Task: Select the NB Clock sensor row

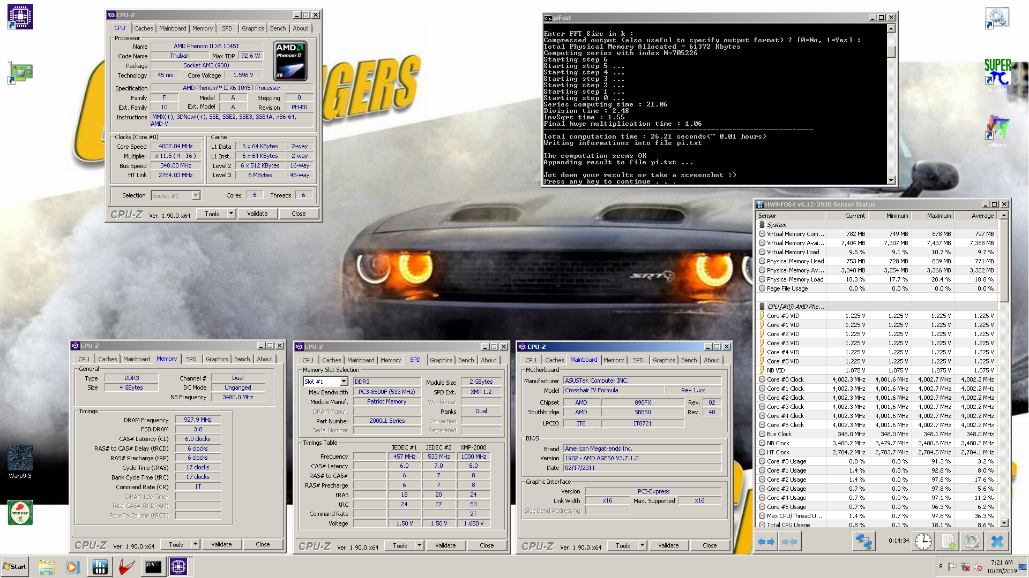Action: pos(877,443)
